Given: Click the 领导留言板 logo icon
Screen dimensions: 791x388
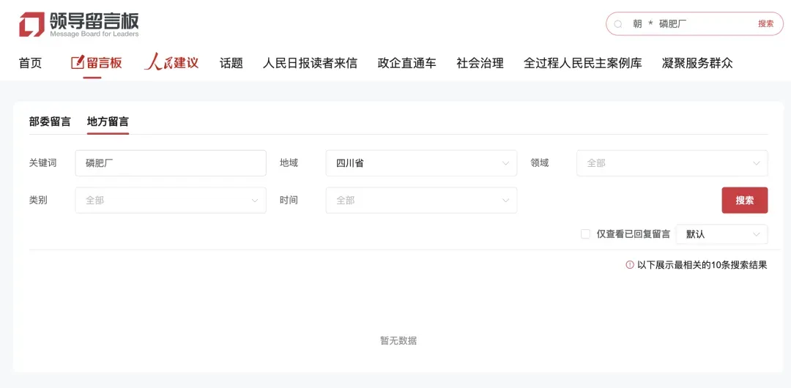Looking at the screenshot, I should click(x=31, y=24).
